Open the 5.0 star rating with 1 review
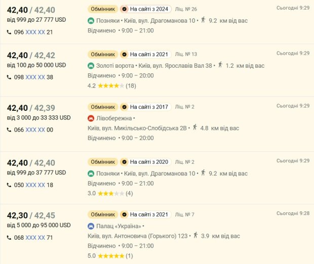Image resolution: width=314 pixels, height=264 pixels. tap(110, 256)
